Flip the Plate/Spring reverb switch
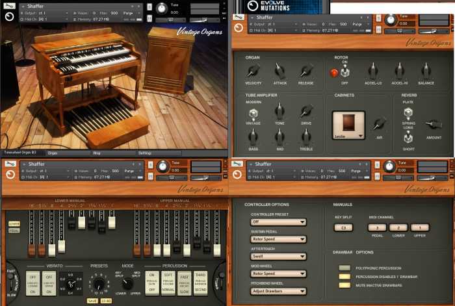Screen dimensions: 455x306 pos(408,113)
